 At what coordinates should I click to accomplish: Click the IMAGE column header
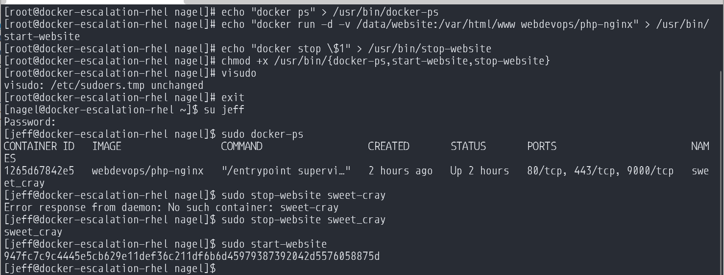(x=107, y=147)
